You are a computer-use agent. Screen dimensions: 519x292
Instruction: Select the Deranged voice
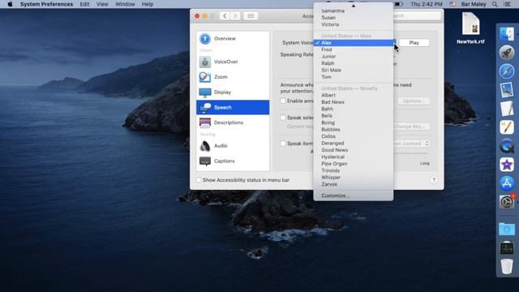tap(354, 144)
